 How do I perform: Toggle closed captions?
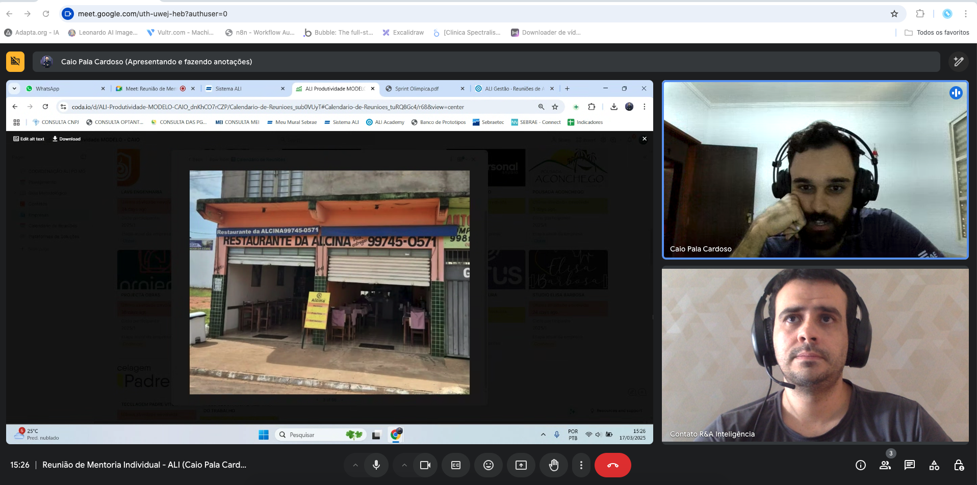[455, 465]
